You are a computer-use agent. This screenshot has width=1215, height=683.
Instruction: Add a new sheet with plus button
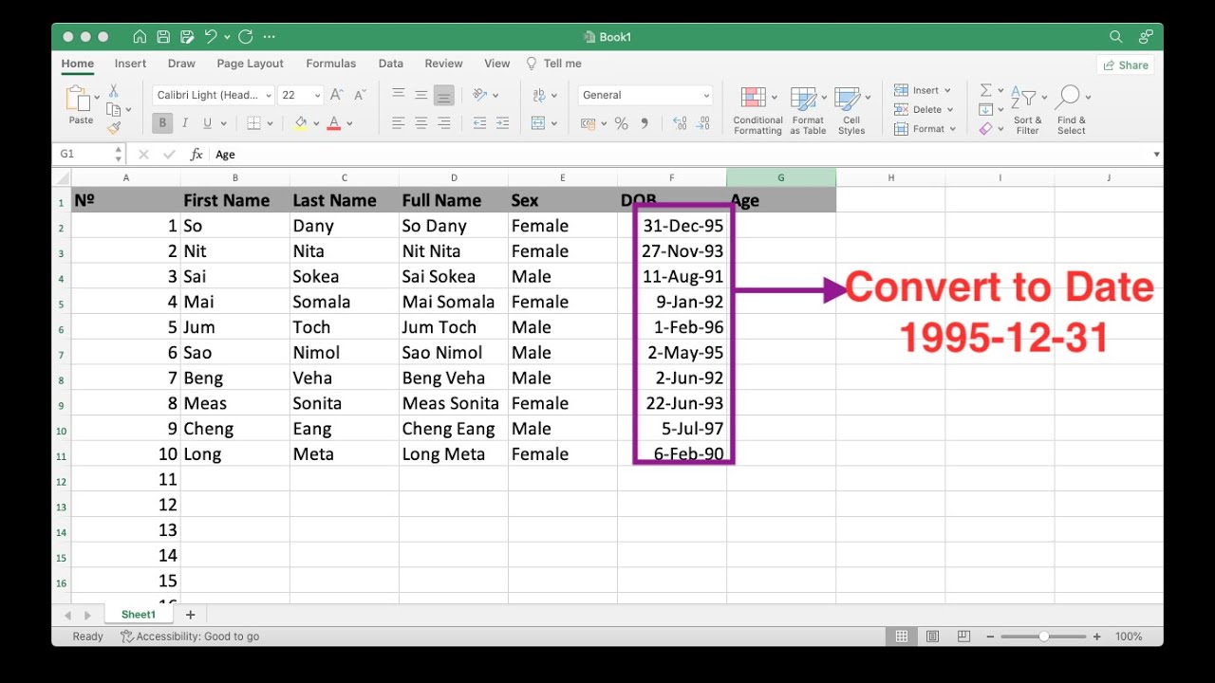(190, 615)
